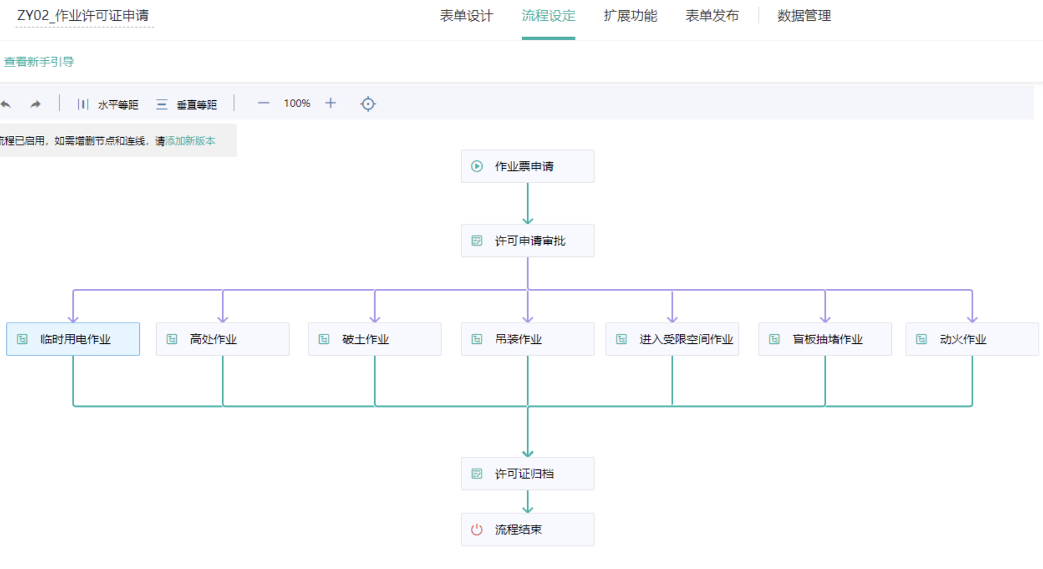Viewport: 1043px width, 569px height.
Task: Select the 许可证归档 node
Action: click(527, 474)
